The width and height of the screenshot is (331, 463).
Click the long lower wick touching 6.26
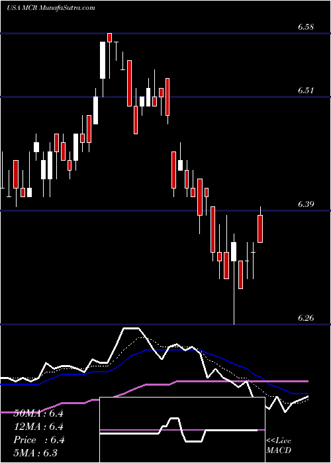(234, 293)
